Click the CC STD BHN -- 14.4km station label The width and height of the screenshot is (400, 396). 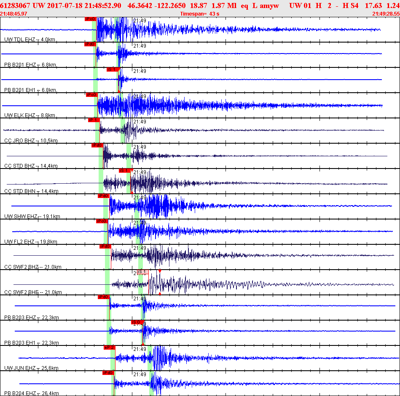click(x=31, y=191)
